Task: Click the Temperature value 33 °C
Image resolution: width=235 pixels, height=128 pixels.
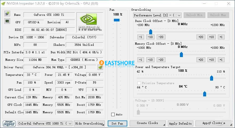Action: pos(32,75)
